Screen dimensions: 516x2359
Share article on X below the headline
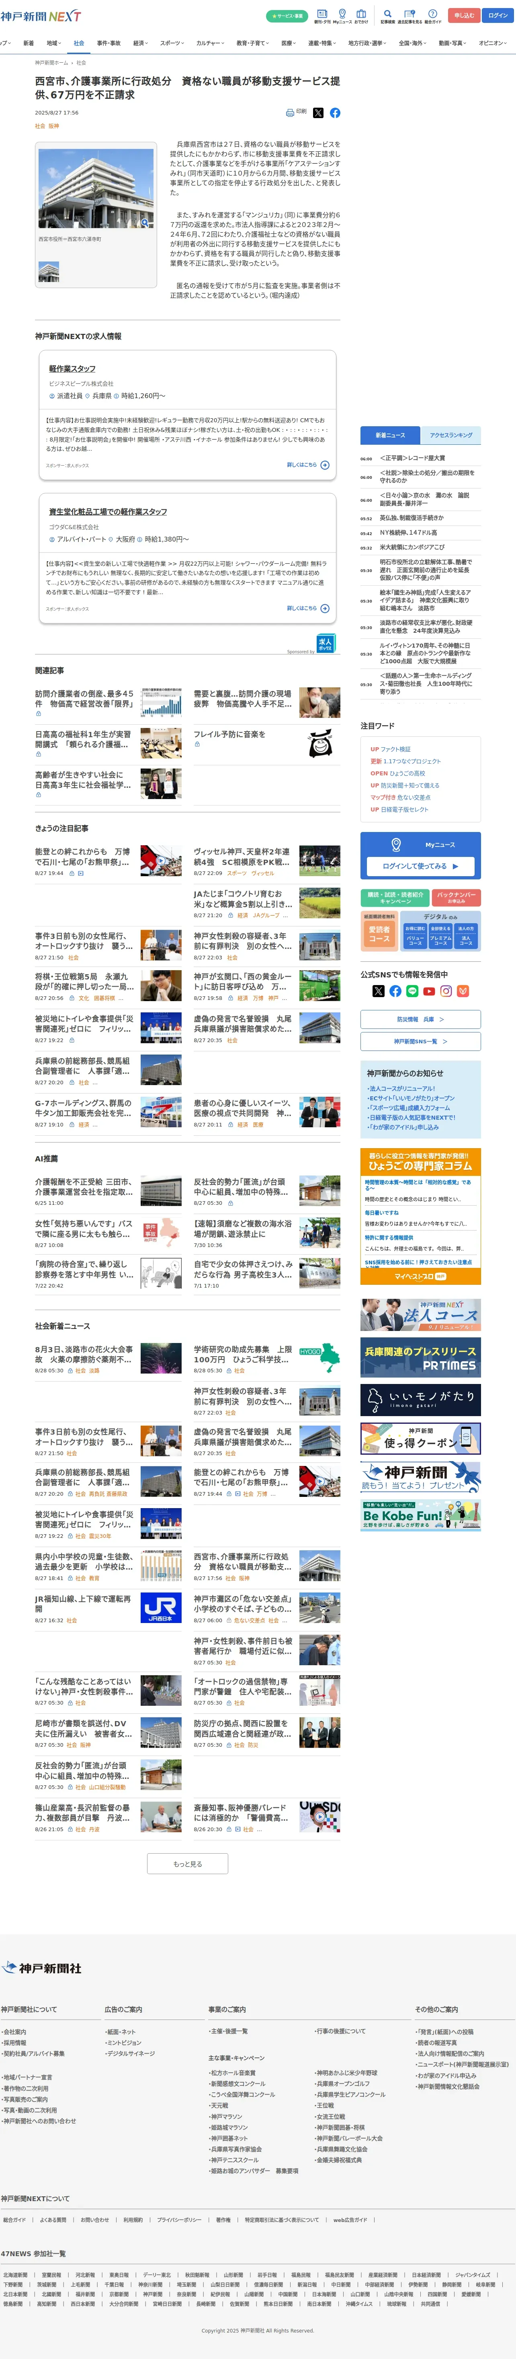pyautogui.click(x=318, y=112)
